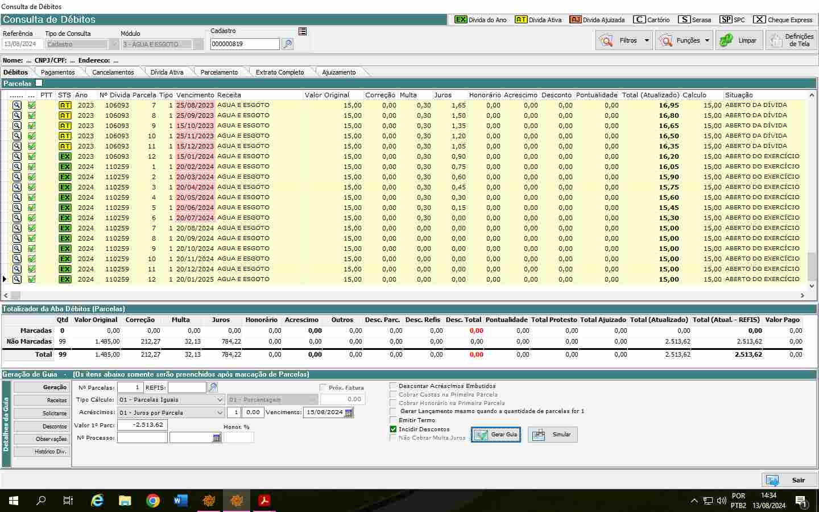Click the Nº Parcelas input field

[x=130, y=387]
